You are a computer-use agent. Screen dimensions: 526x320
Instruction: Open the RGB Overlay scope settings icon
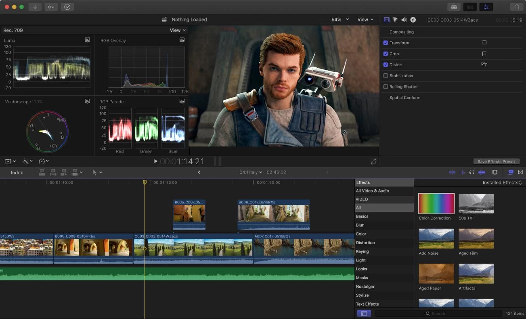182,40
